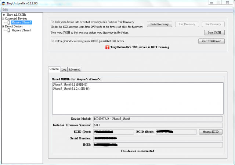This screenshot has height=165, width=235.
Task: Open the Edit menu
Action: (x=5, y=10)
